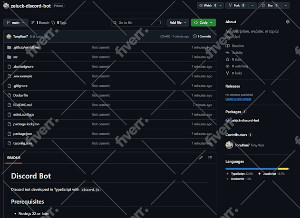The height and width of the screenshot is (218, 300).
Task: Switch to the README tab
Action: pos(14,158)
